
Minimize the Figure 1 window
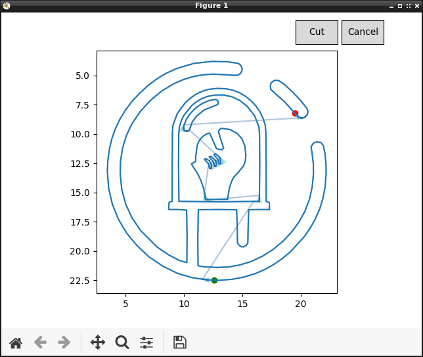click(392, 5)
